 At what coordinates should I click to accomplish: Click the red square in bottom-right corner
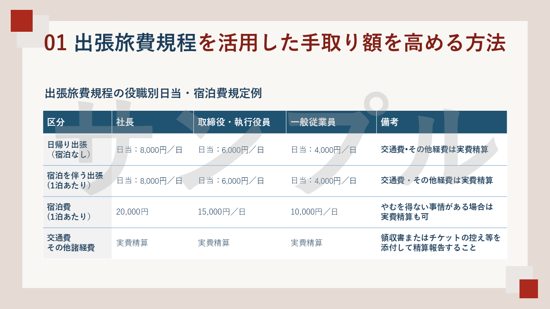(529, 289)
